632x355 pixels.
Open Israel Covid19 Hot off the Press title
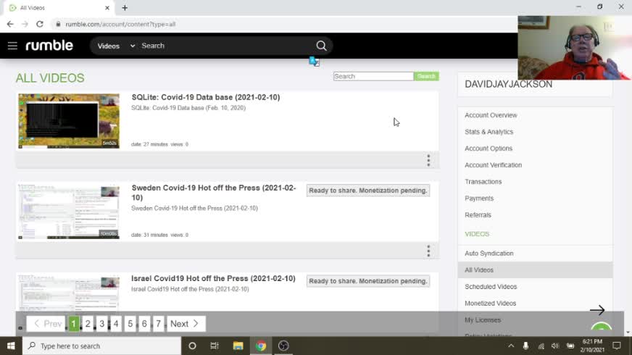[x=213, y=278]
